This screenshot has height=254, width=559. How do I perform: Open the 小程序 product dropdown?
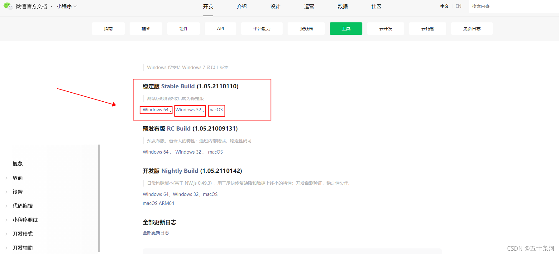point(67,6)
